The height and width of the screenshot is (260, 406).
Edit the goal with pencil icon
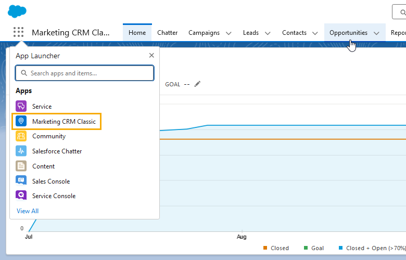click(x=197, y=84)
